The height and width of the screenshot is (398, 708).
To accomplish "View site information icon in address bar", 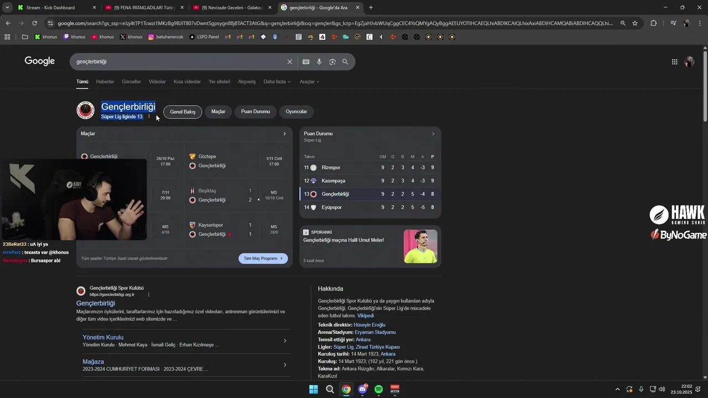I will (x=50, y=23).
